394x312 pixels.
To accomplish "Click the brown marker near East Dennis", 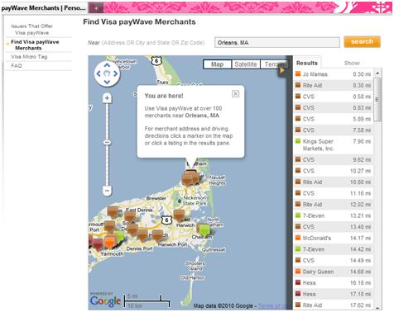I will (130, 216).
